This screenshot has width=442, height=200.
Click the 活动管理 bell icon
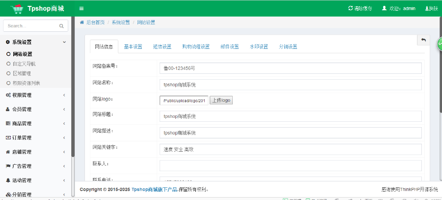pos(8,180)
